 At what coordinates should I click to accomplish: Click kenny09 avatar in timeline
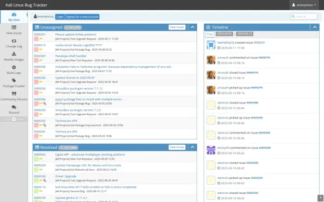tap(211, 150)
